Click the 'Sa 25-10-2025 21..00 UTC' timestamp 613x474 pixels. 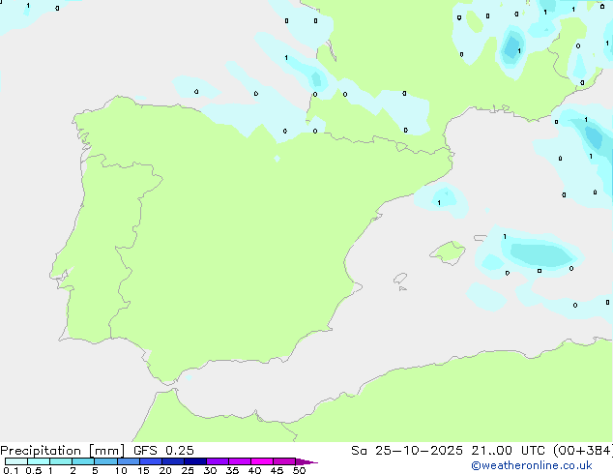tap(448, 451)
